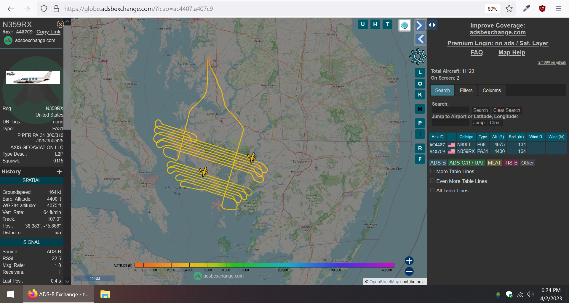
Task: Open OpenStreetMap attribution link
Action: 384,282
